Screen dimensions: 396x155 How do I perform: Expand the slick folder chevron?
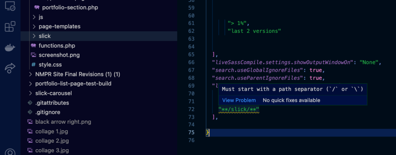34,36
